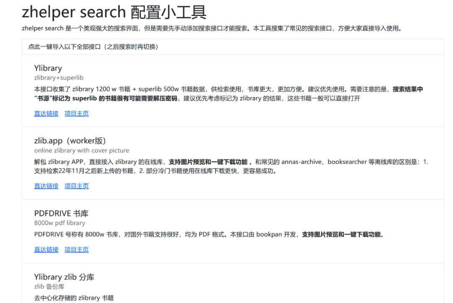Viewport: 453px width, 303px height.
Task: Open Ylibrary 项目主页 link
Action: click(77, 114)
